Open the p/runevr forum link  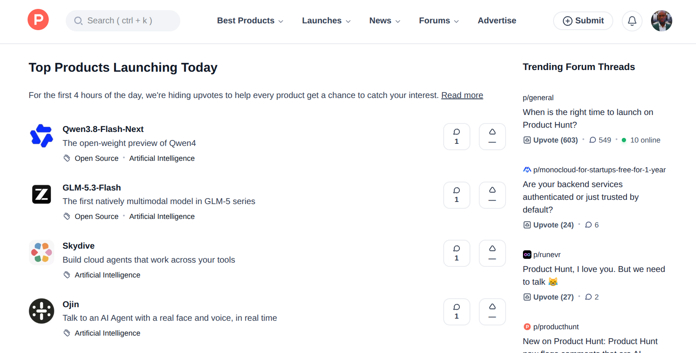(x=547, y=255)
